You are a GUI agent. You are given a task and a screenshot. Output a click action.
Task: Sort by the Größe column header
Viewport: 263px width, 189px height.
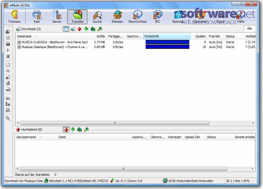click(x=98, y=36)
